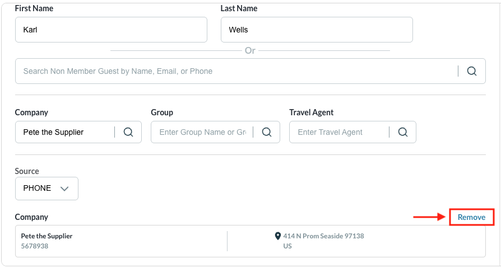Viewport: 501px width, 268px height.
Task: Click the Travel Agent search icon
Action: click(x=403, y=132)
